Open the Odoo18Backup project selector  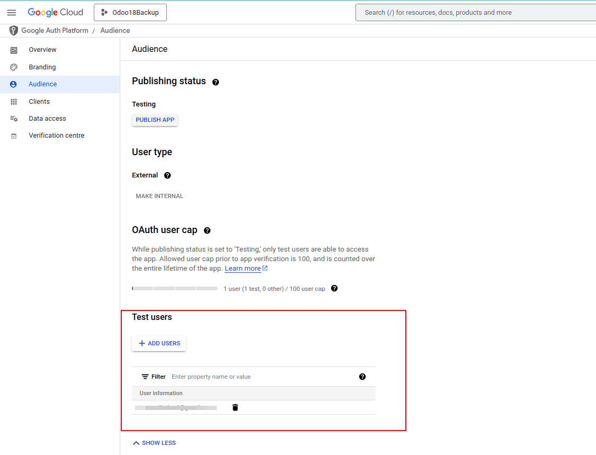click(130, 13)
